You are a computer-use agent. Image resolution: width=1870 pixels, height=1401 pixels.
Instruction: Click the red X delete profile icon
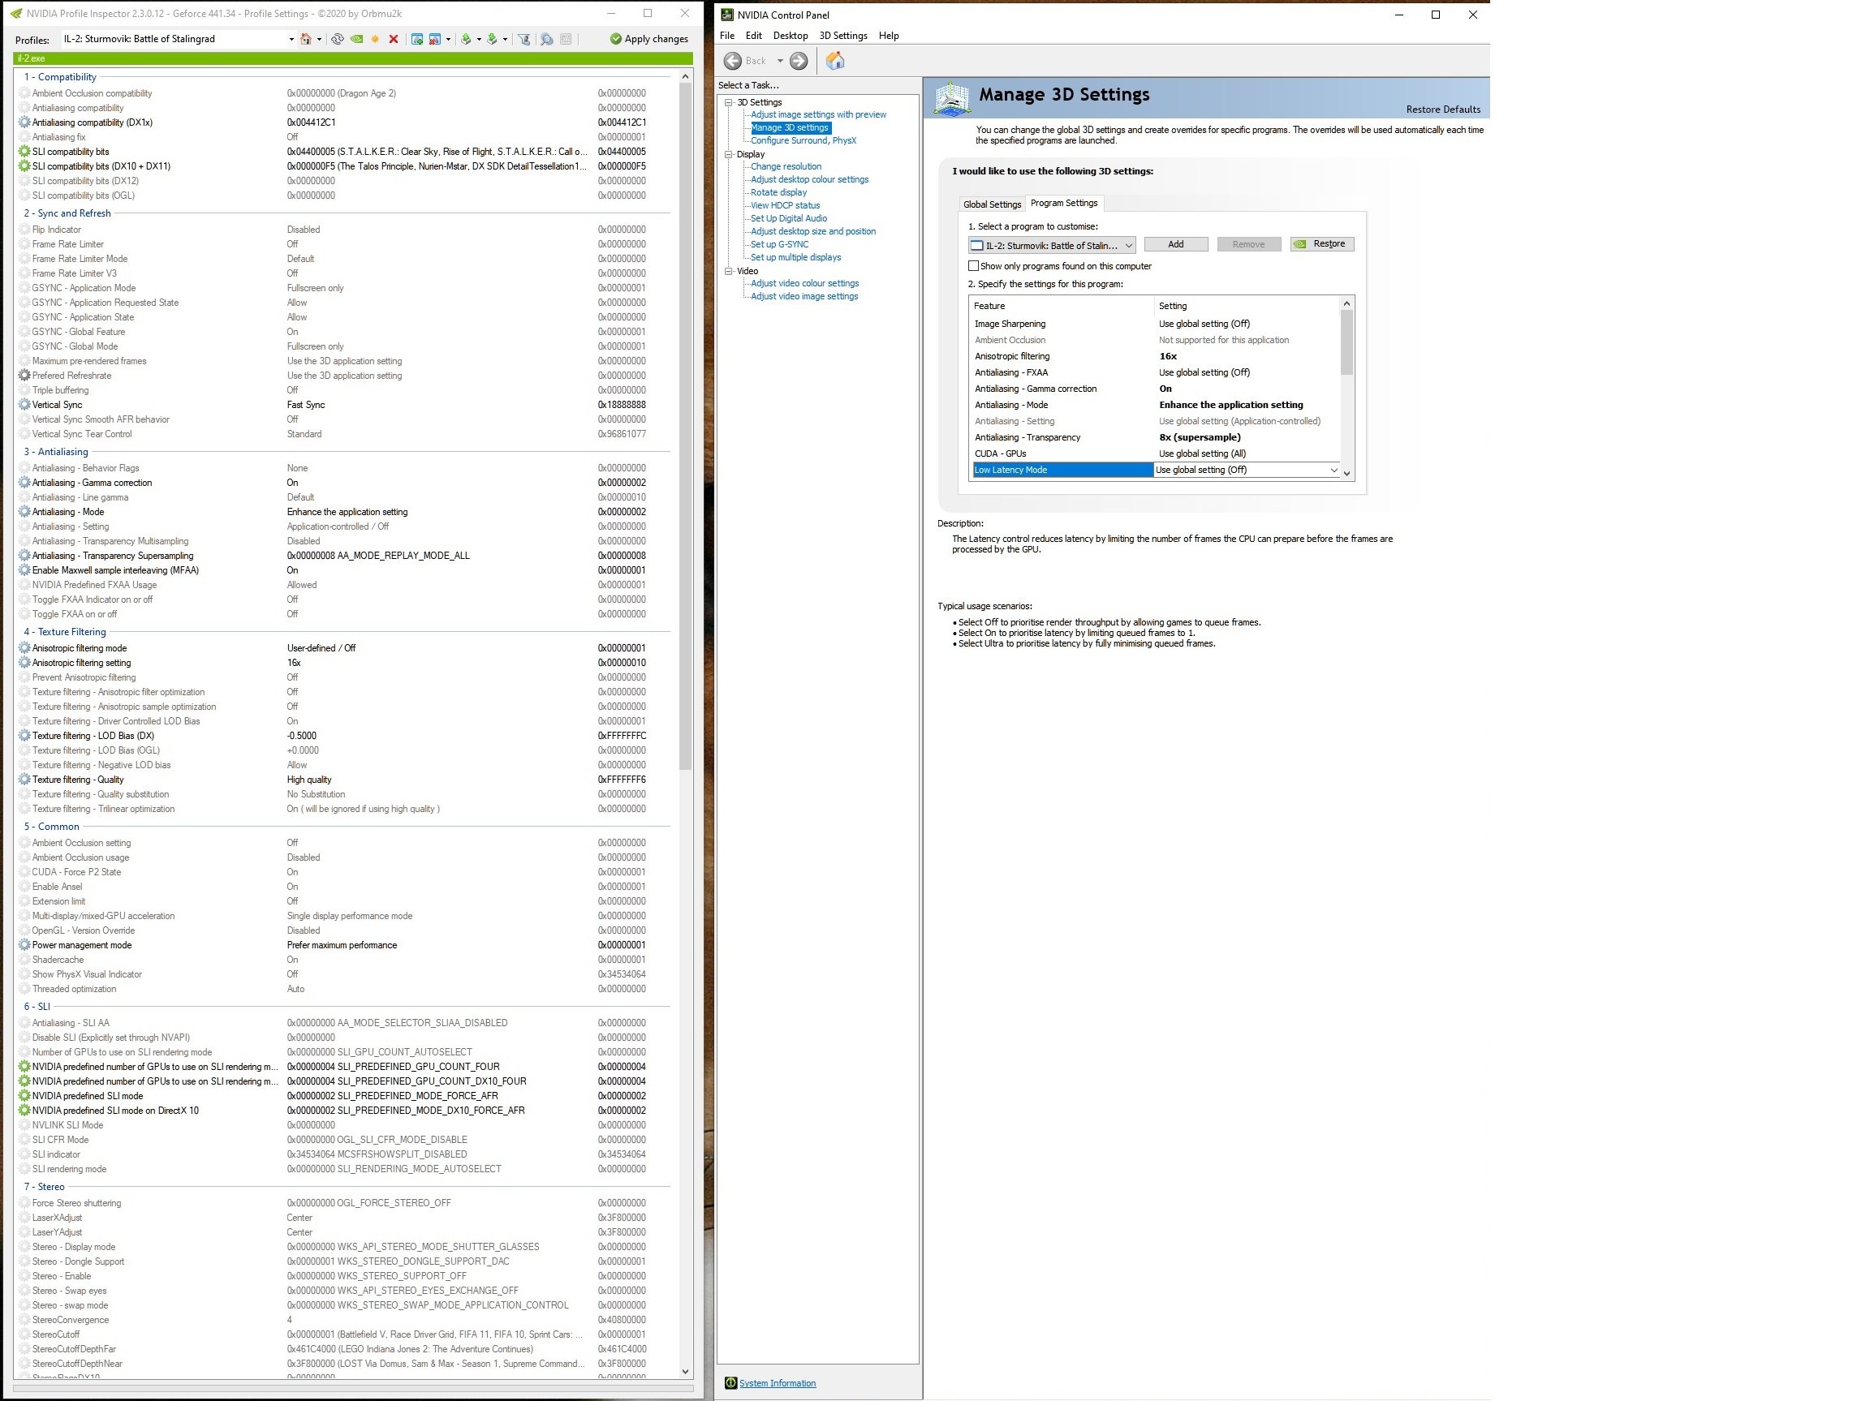tap(393, 39)
